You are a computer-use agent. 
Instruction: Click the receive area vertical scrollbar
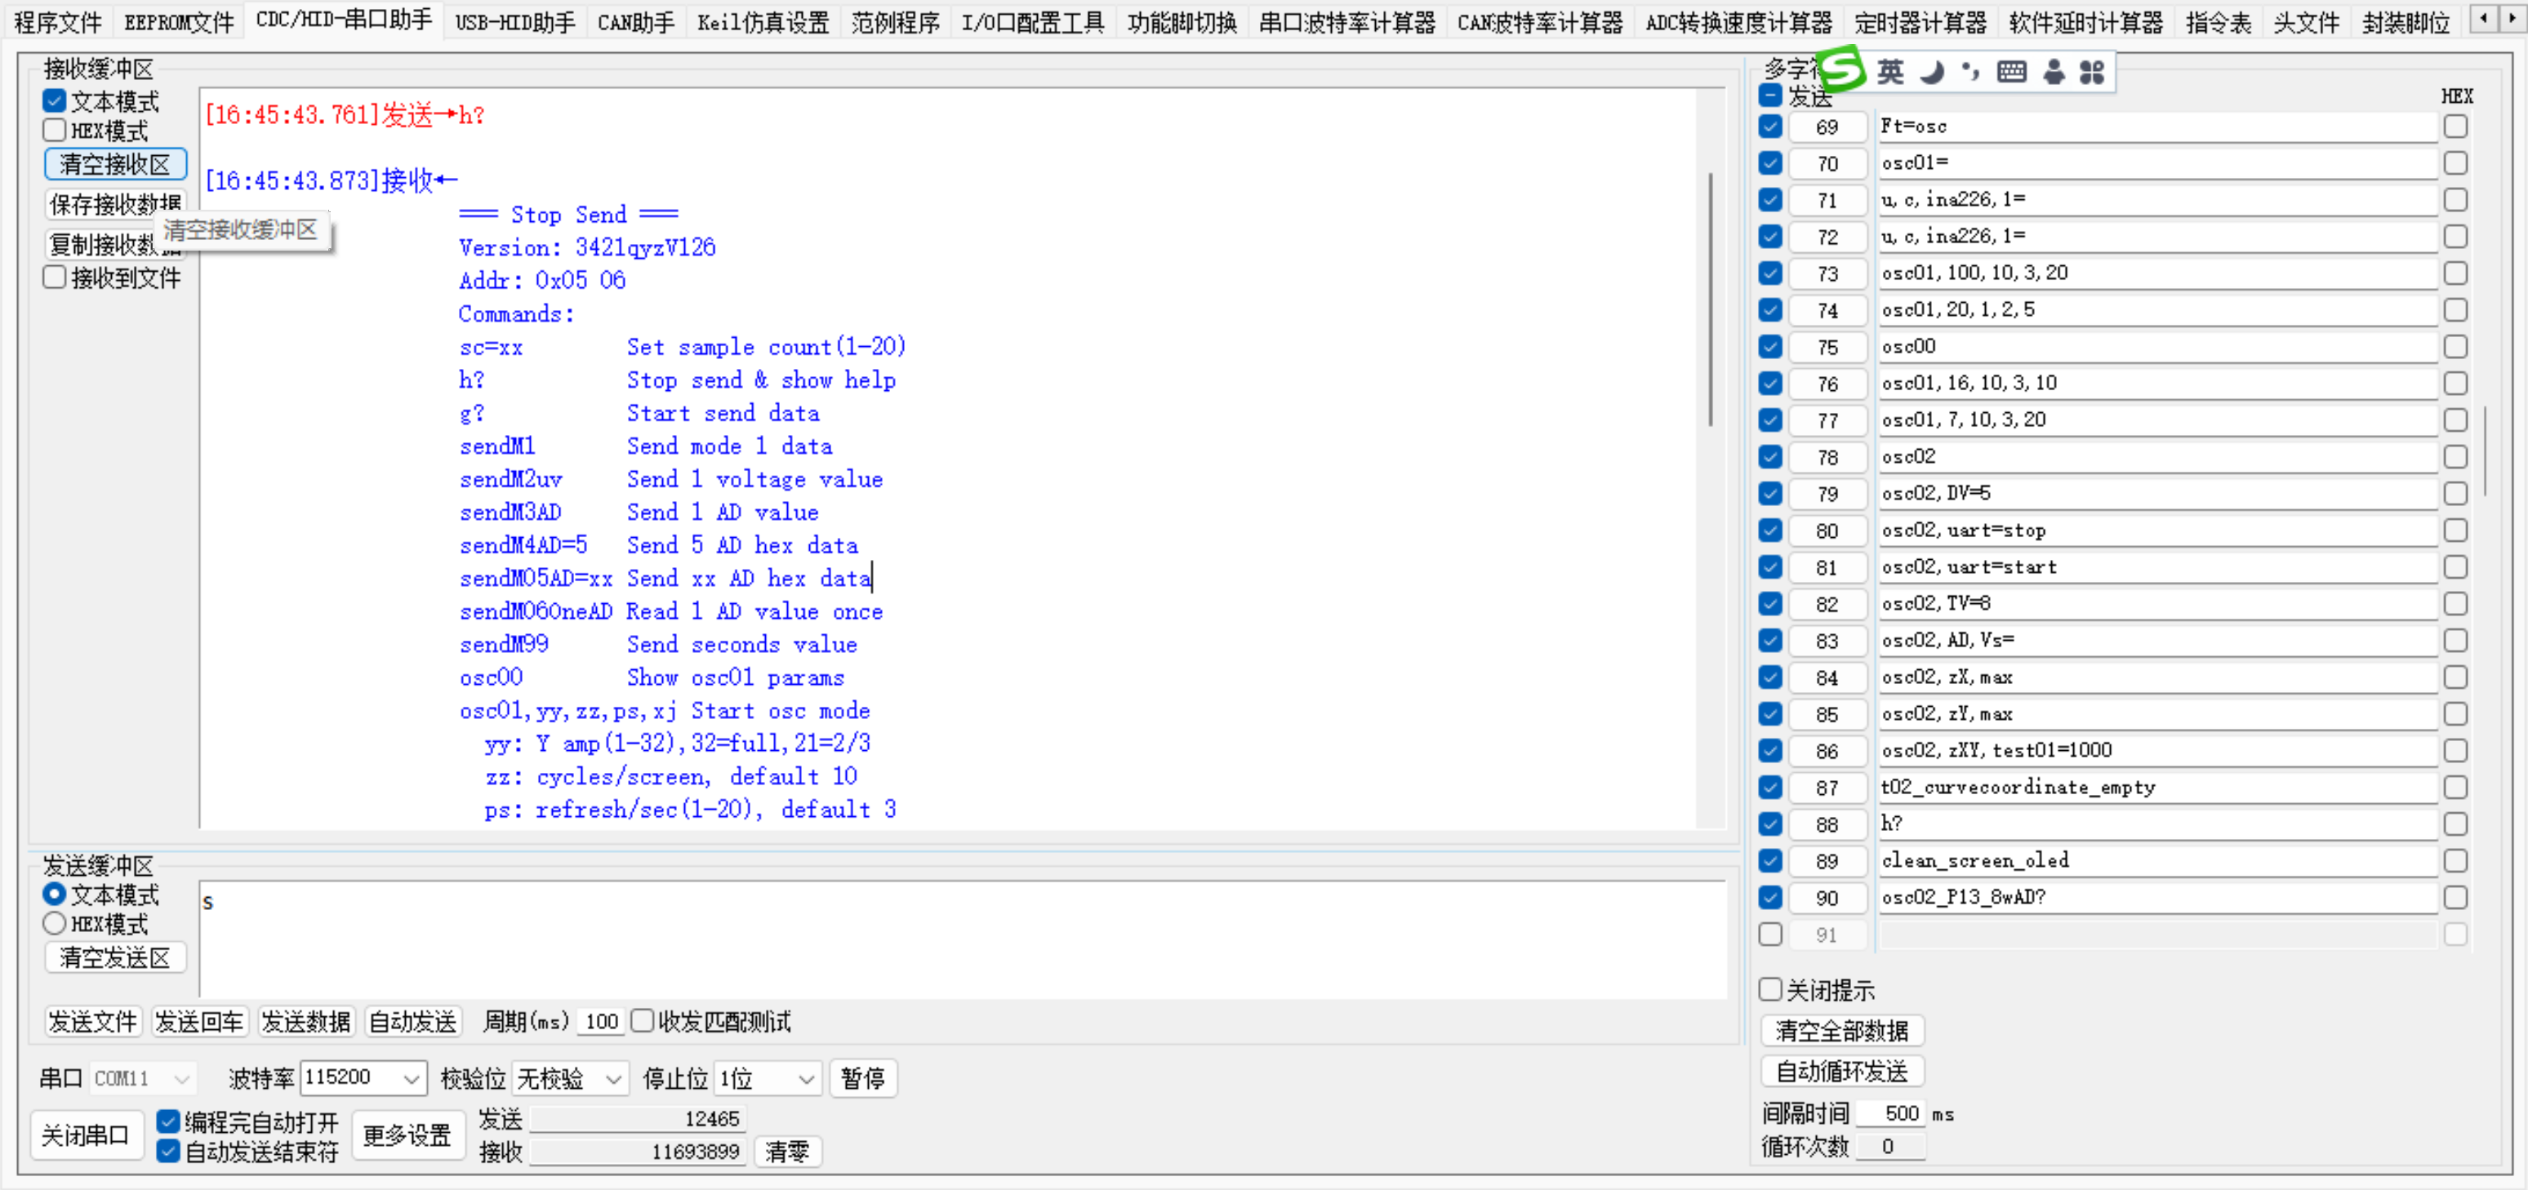1711,300
